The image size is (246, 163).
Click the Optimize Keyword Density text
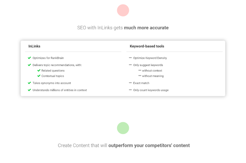pos(150,58)
